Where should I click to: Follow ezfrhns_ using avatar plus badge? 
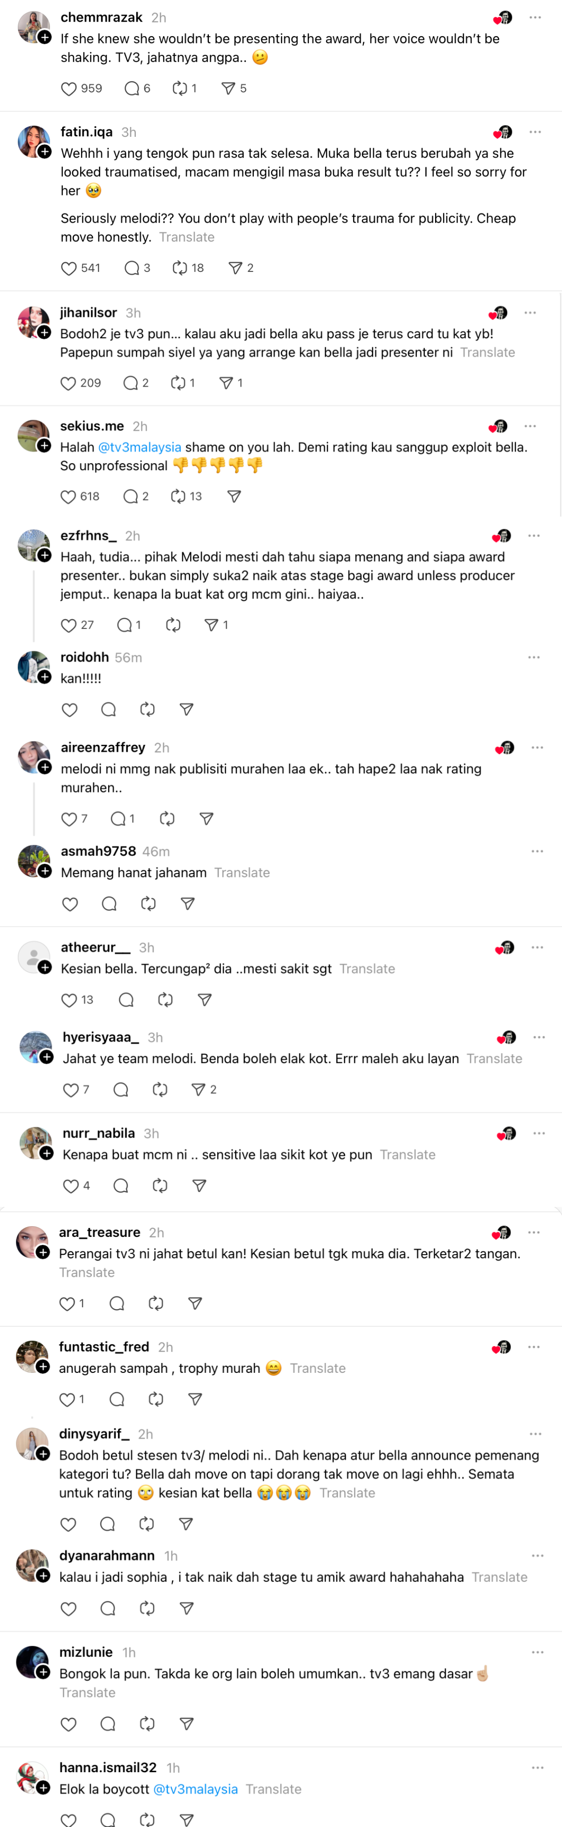[x=44, y=555]
